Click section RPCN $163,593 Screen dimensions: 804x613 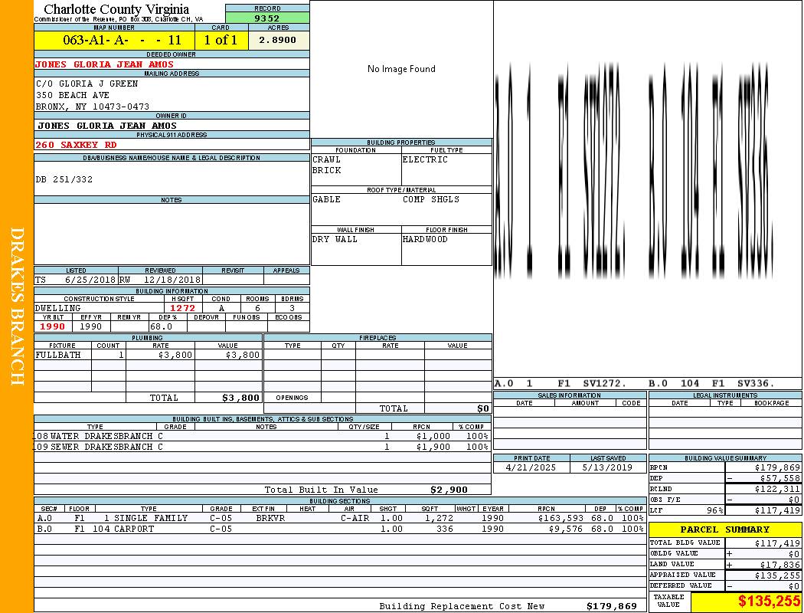point(561,518)
